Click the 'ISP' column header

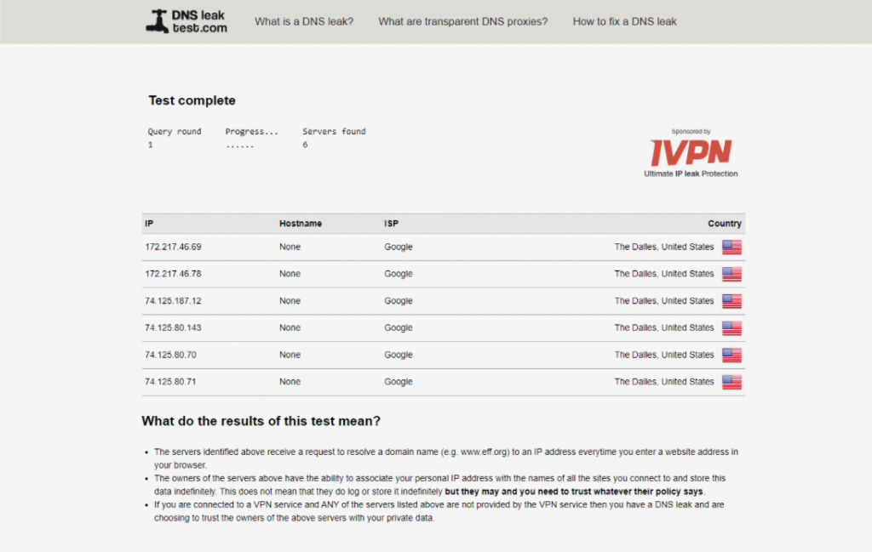pyautogui.click(x=391, y=223)
